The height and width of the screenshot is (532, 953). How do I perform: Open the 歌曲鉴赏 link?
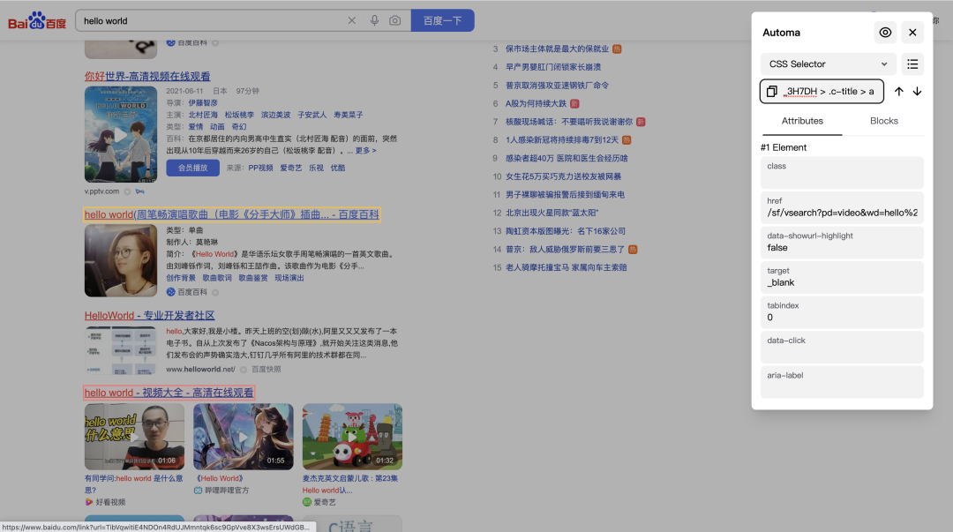click(253, 278)
